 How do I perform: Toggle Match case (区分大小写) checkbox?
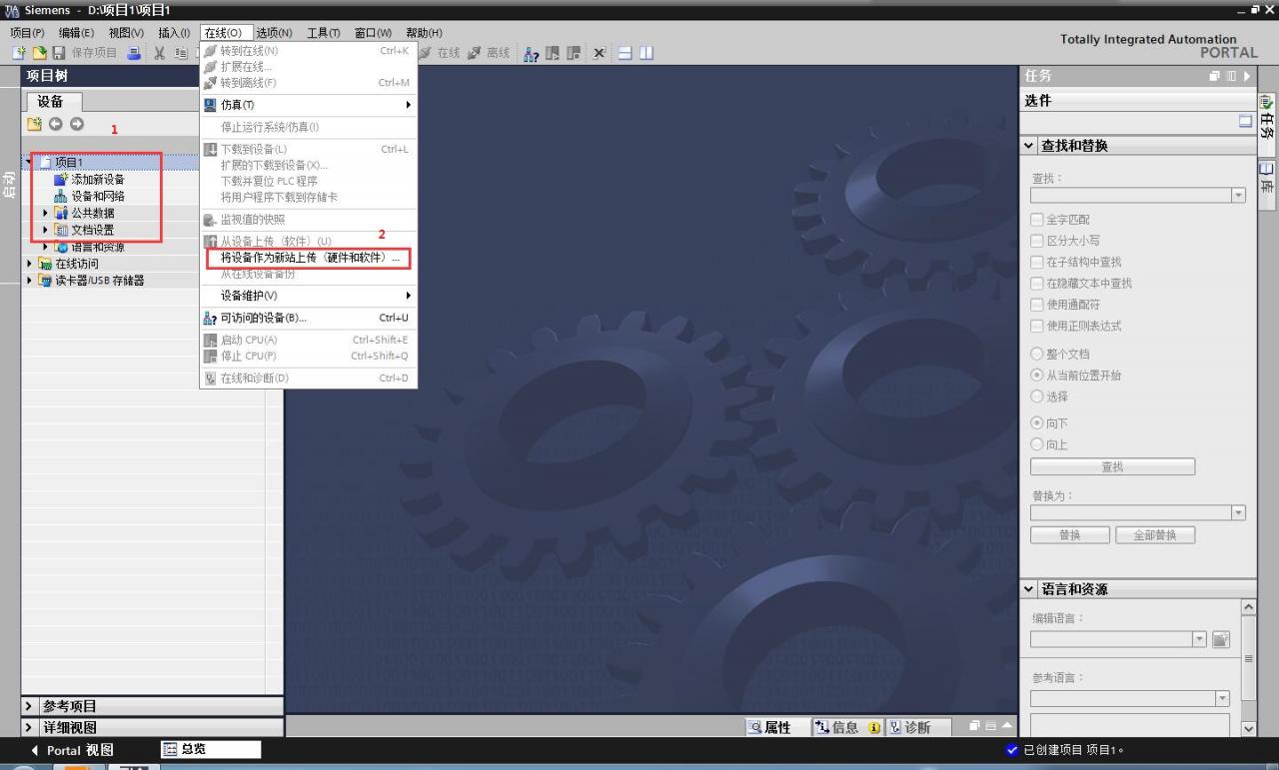(x=1036, y=241)
